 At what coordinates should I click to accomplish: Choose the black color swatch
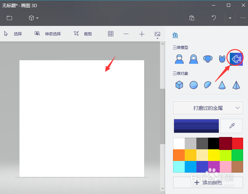214,143
